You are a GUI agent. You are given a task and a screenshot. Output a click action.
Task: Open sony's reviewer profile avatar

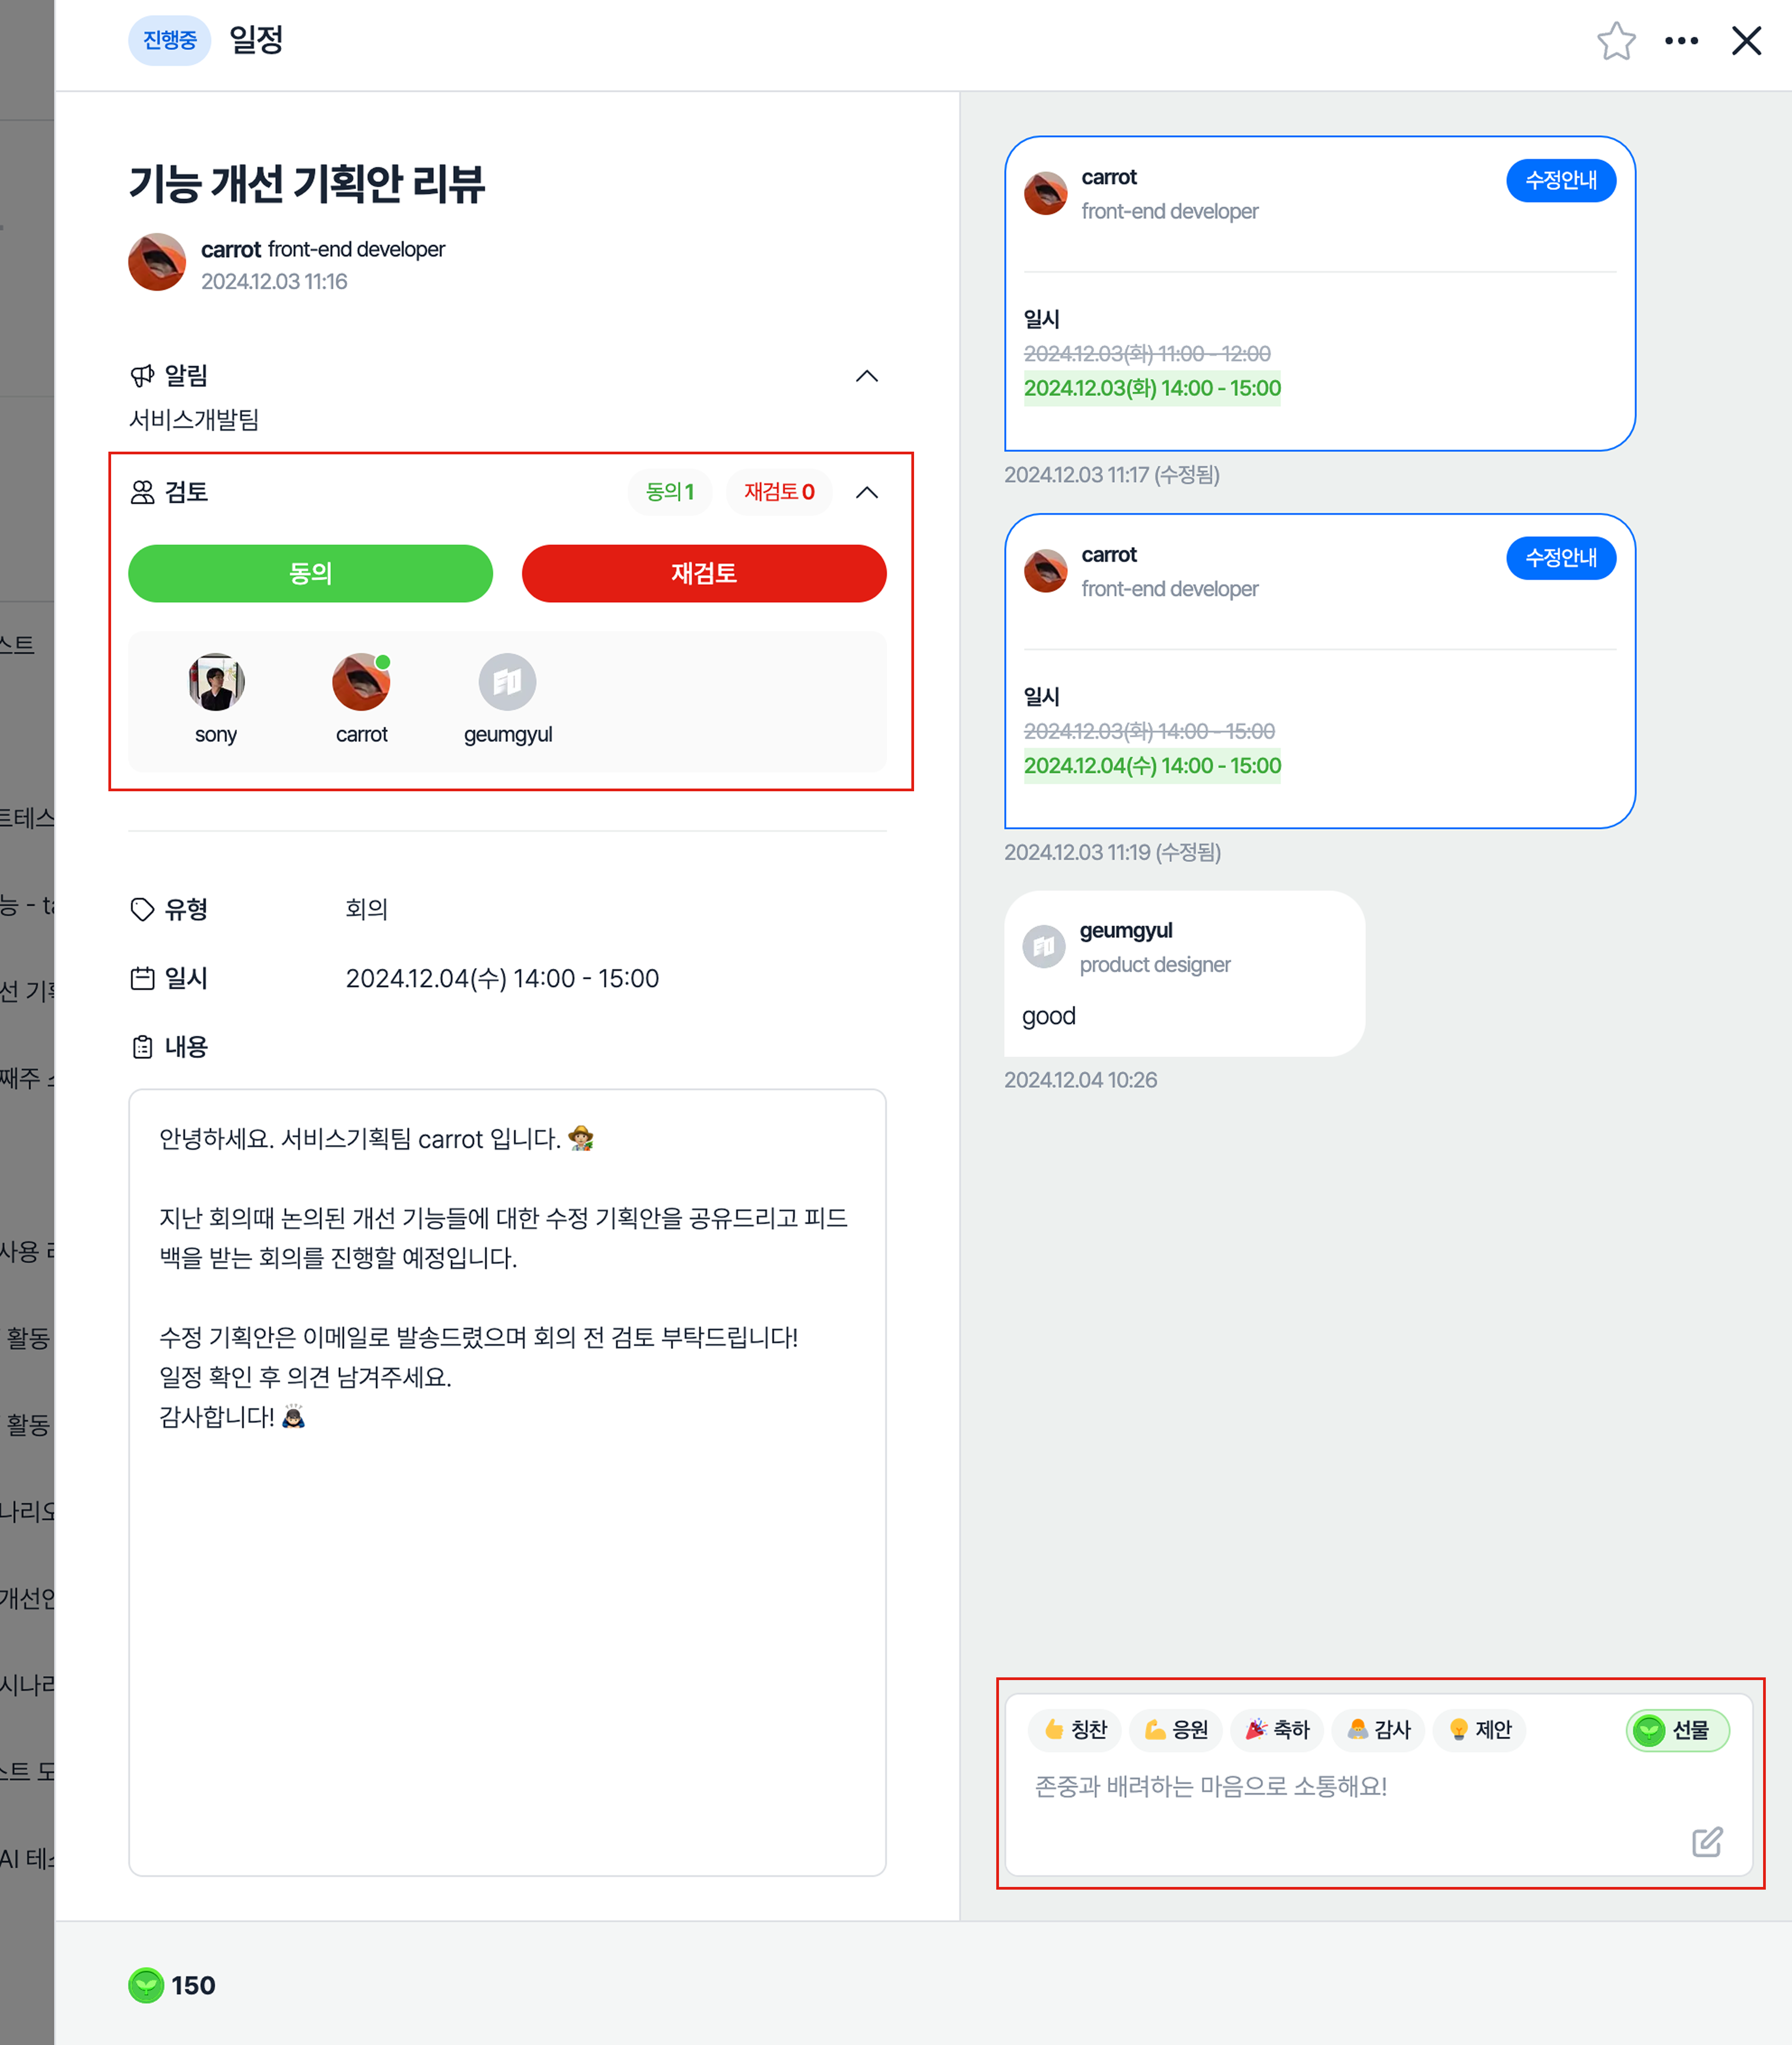(x=216, y=682)
